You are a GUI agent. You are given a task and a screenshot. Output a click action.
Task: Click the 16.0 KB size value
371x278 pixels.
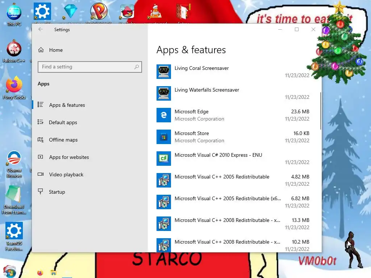tap(301, 133)
